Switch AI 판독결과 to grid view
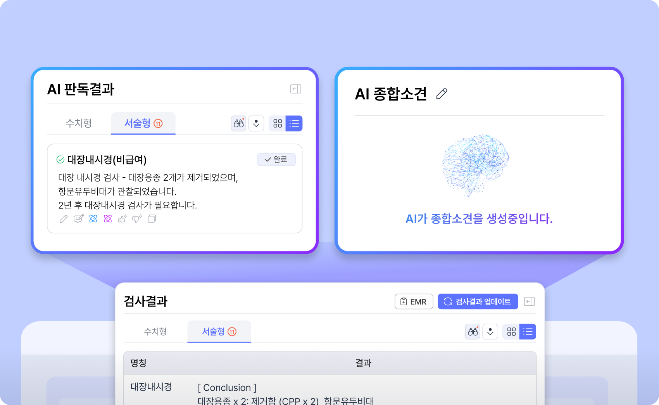The height and width of the screenshot is (405, 659). coord(278,123)
